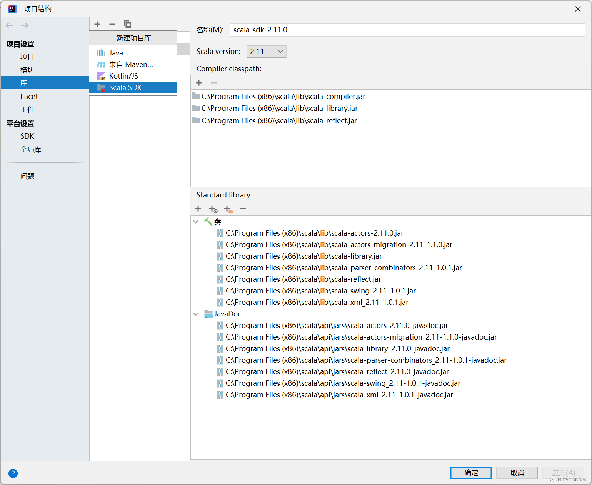Remove entry from Standard library

pos(243,209)
